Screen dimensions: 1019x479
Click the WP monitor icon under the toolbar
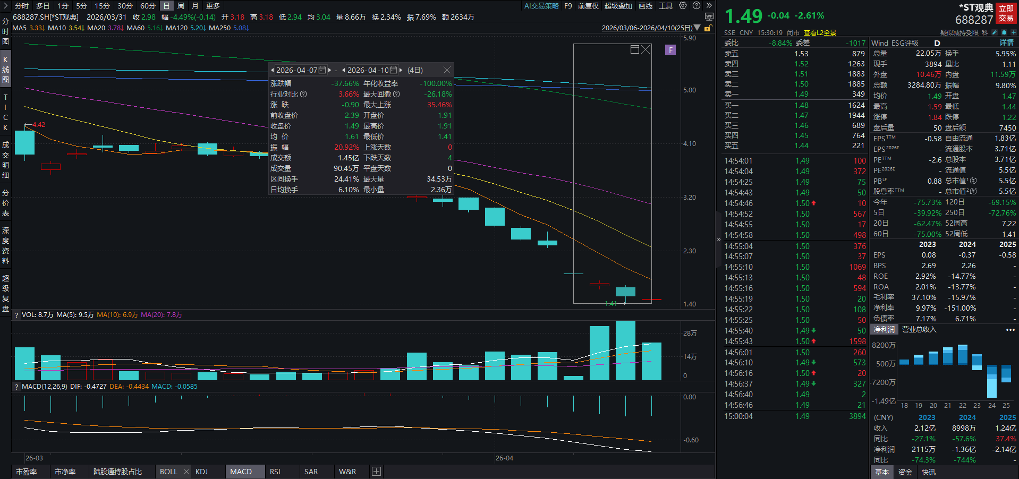click(x=710, y=17)
